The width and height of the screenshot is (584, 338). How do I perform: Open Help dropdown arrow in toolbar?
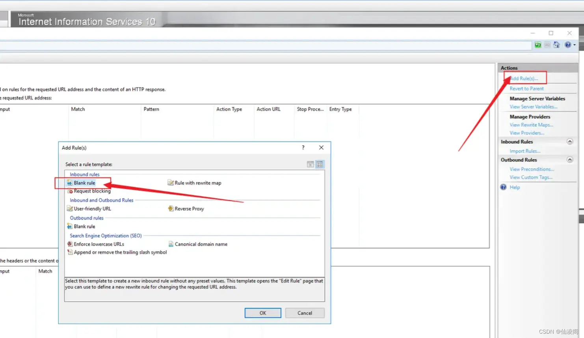(575, 45)
